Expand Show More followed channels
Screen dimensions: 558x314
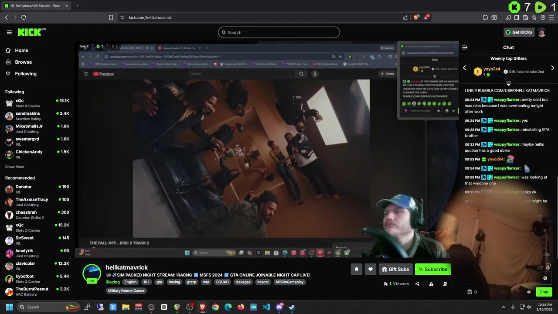click(15, 167)
